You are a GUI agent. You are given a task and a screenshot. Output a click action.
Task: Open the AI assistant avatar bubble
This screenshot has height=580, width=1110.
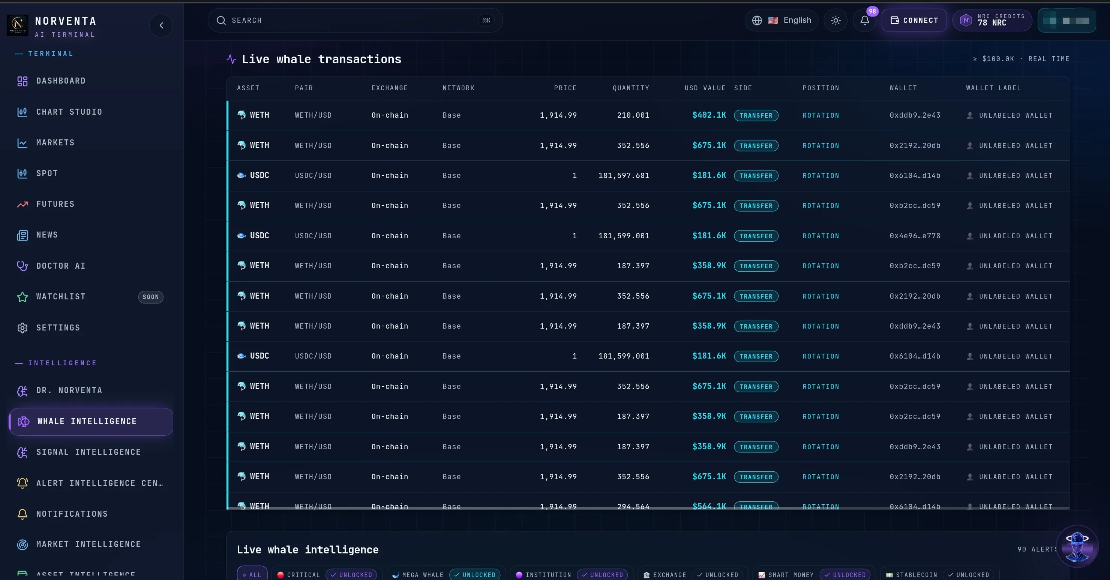(1077, 546)
